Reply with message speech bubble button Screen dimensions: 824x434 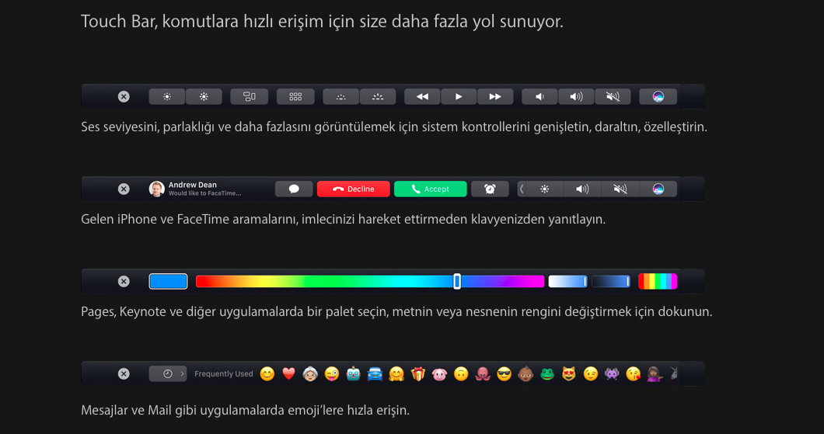point(294,189)
